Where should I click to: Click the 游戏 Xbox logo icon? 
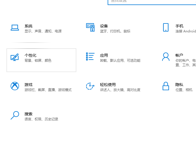pyautogui.click(x=15, y=86)
